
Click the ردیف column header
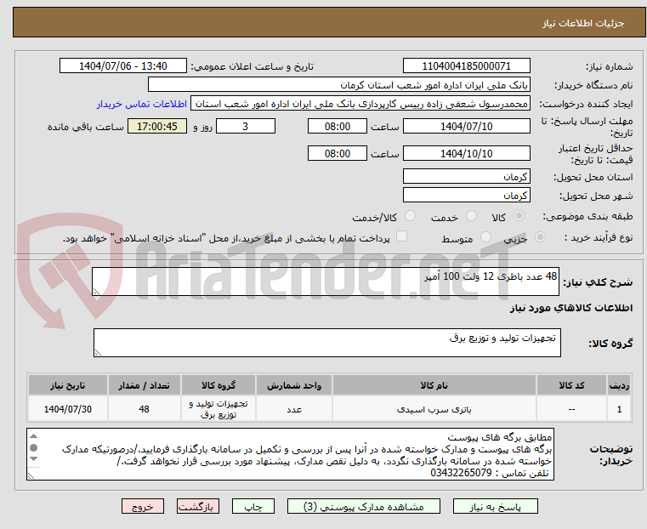619,385
